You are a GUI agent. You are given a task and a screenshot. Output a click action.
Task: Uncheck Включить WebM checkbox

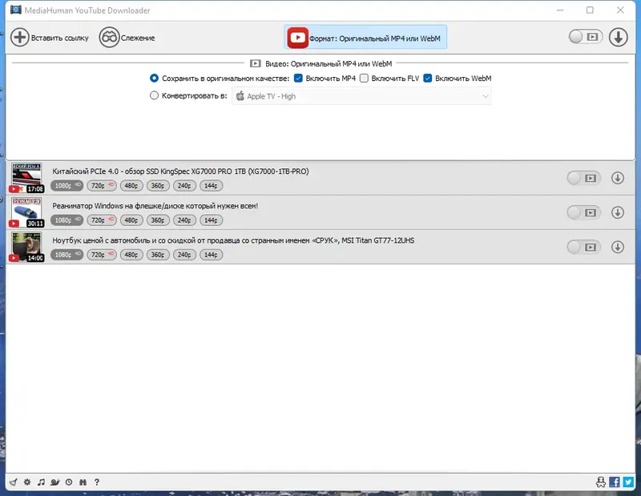coord(428,78)
